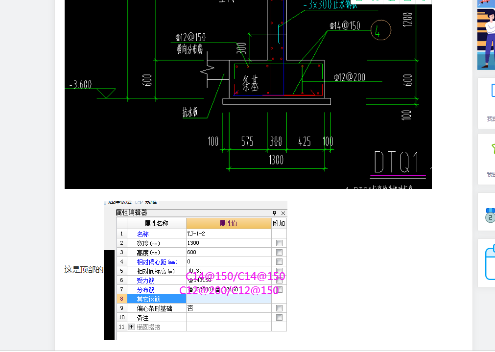
Task: Click the circled number 4 in the drawing
Action: coord(381,30)
